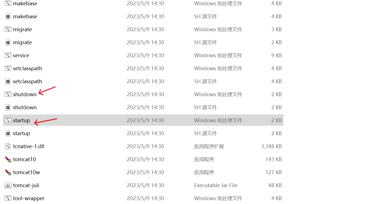Click the date cell in the tcnative-1.dll row
The height and width of the screenshot is (204, 384).
[x=145, y=147]
